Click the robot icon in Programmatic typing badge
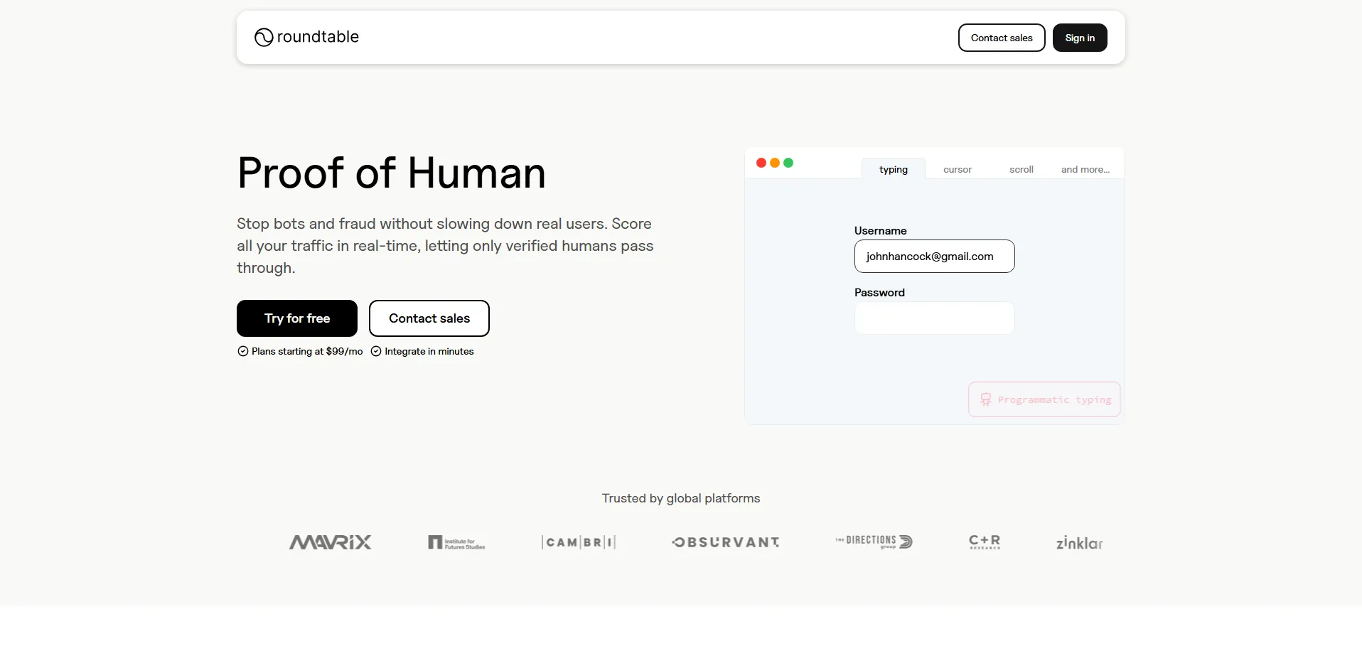1362x646 pixels. [x=985, y=399]
